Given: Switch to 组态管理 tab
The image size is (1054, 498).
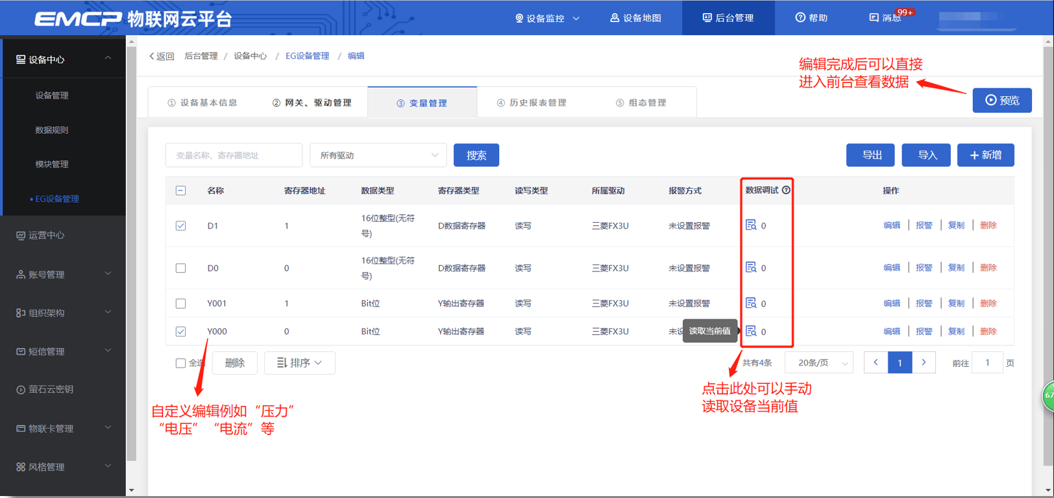Looking at the screenshot, I should click(641, 103).
